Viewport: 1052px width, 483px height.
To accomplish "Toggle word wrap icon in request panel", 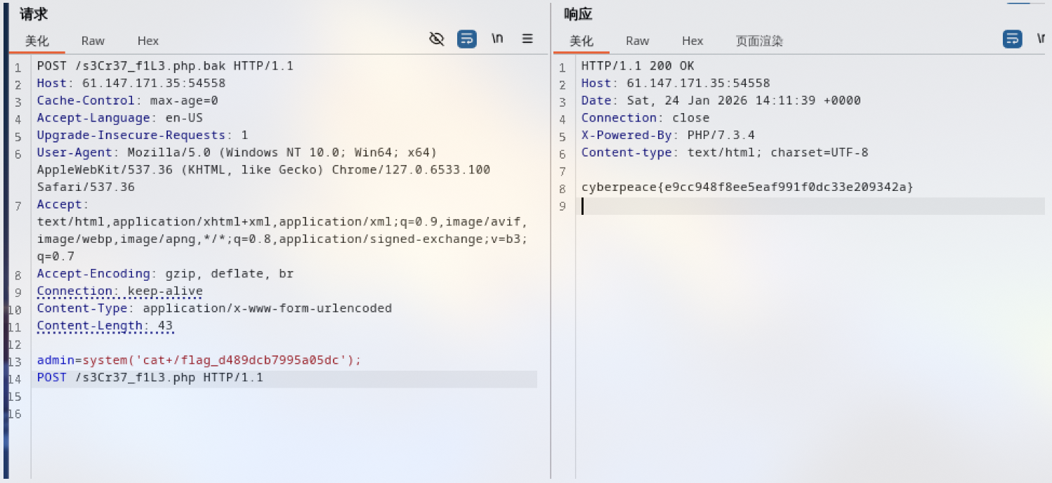I will [x=467, y=39].
